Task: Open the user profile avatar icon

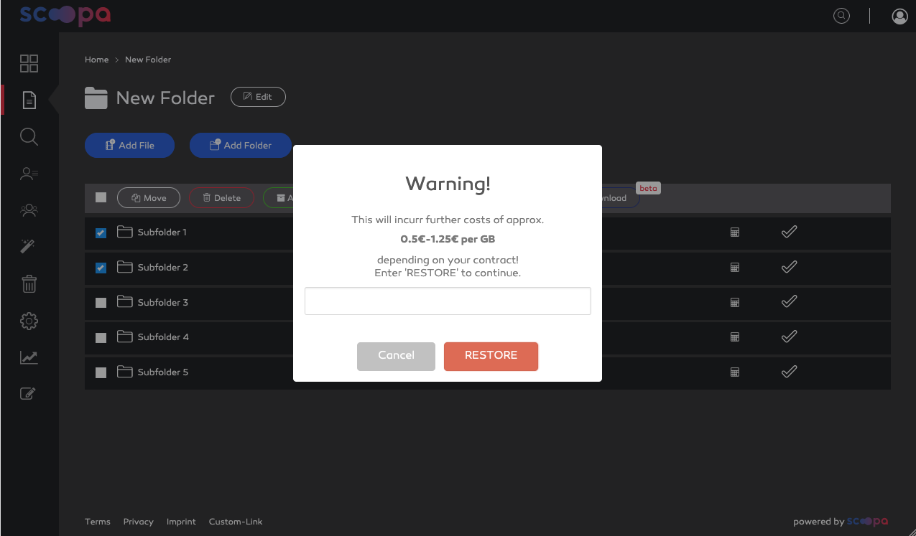Action: pyautogui.click(x=899, y=16)
